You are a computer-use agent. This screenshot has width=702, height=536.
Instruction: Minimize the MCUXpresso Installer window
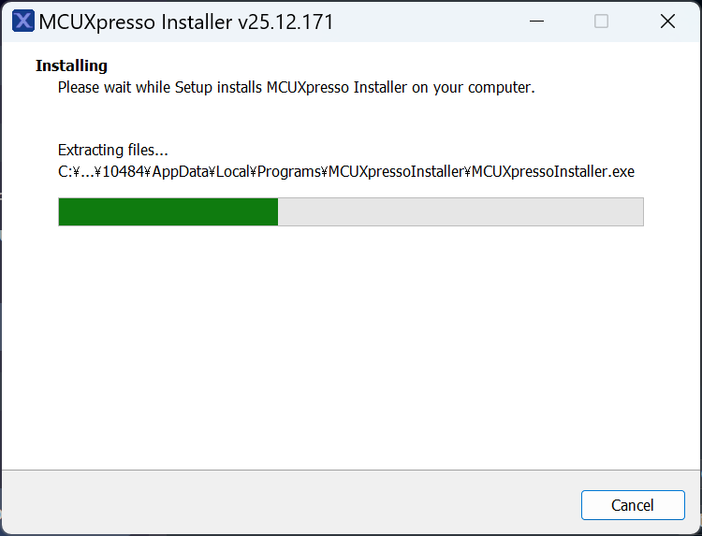click(536, 22)
